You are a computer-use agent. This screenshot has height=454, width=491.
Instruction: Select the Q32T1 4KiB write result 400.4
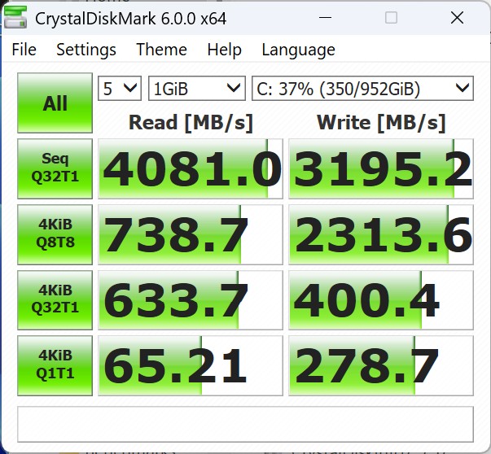coord(381,299)
